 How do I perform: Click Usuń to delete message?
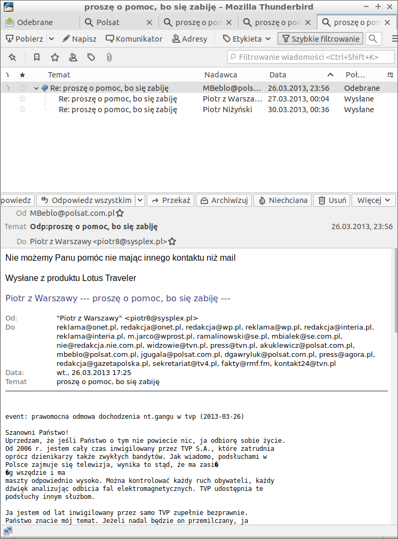coord(332,200)
